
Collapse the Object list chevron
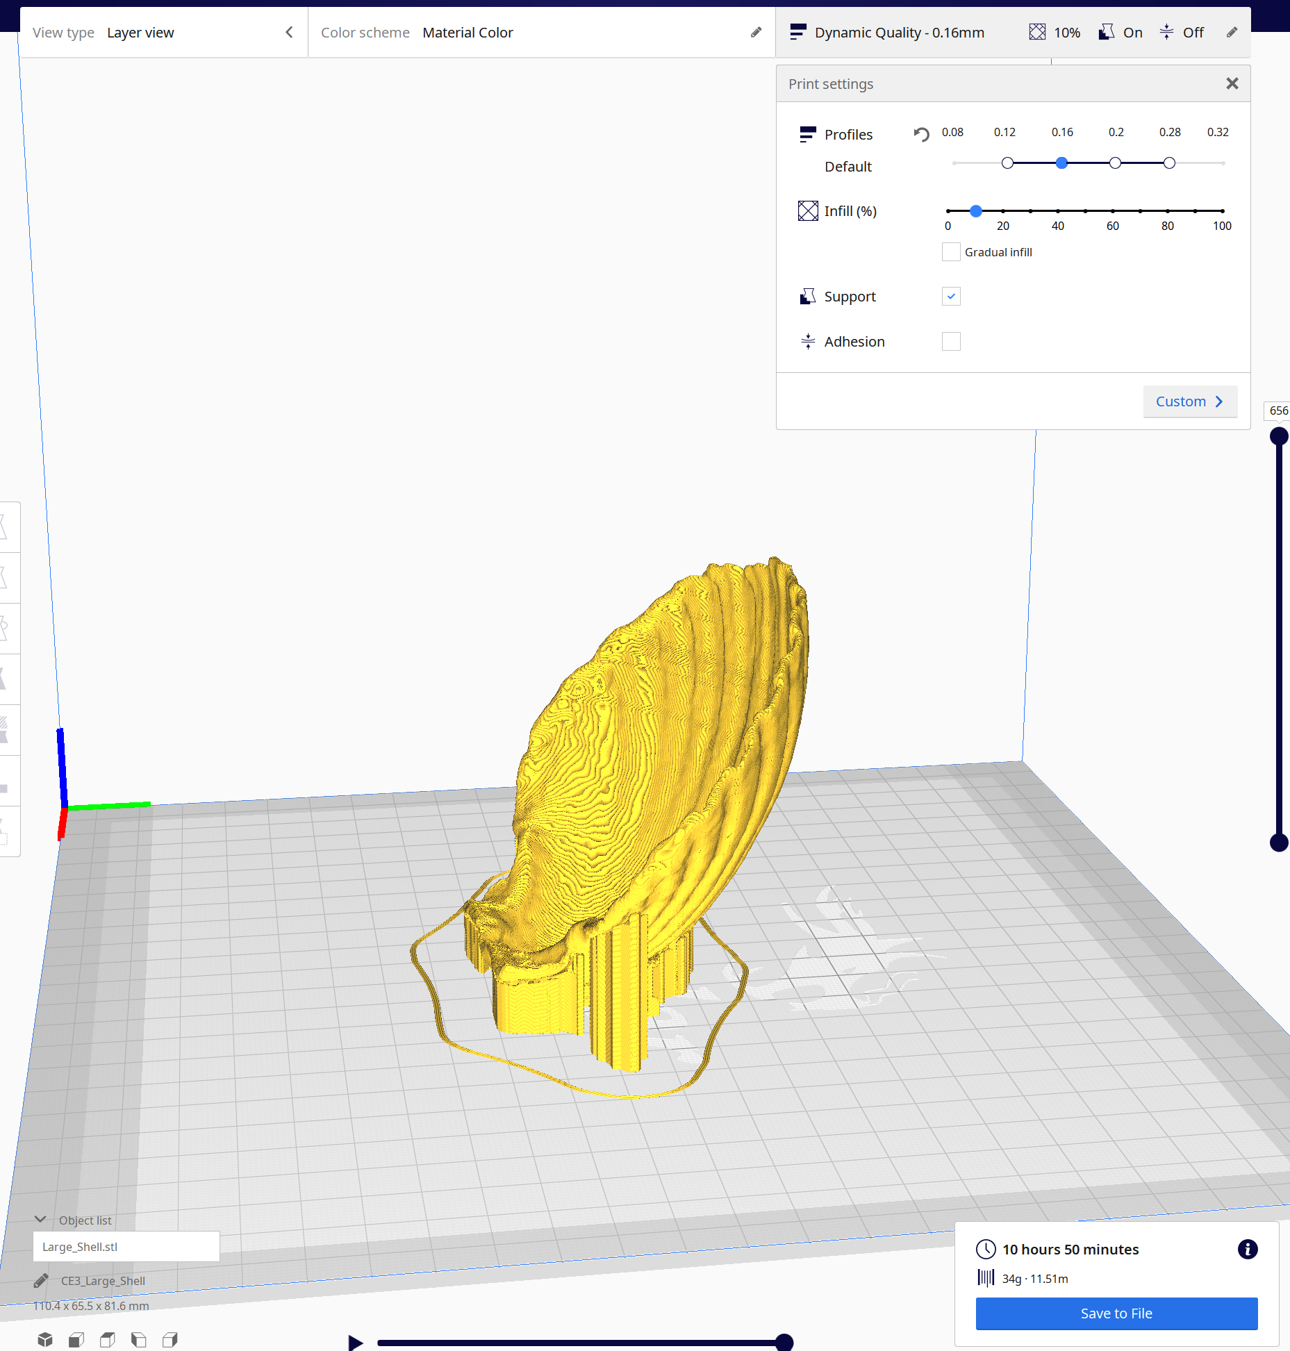[40, 1220]
